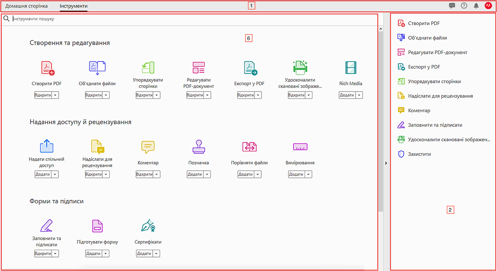Image resolution: width=497 pixels, height=271 pixels.
Task: Open the dropdown arrow under Сертифікати
Action: pyautogui.click(x=156, y=254)
